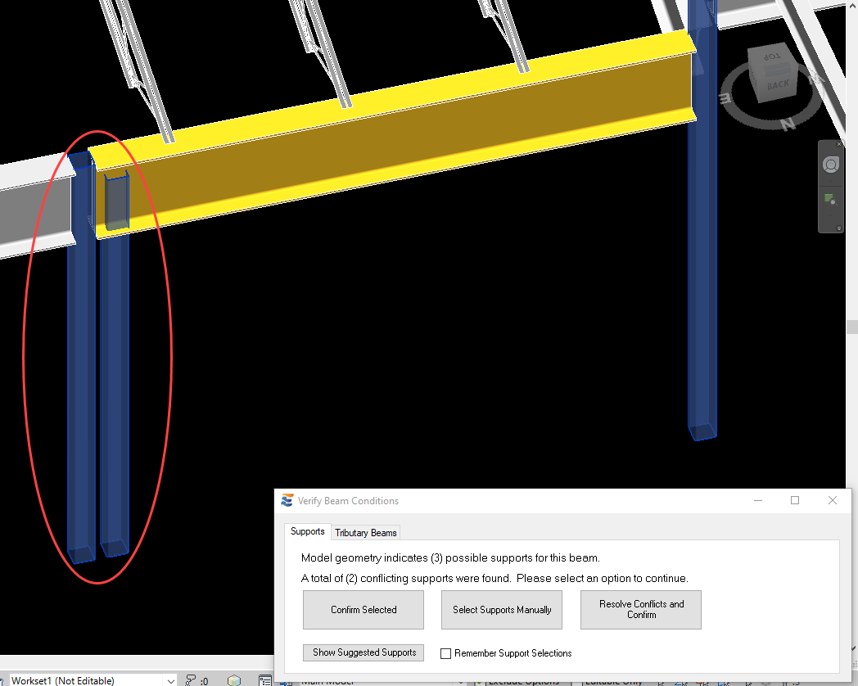Click the N compass direction on ViewCube

(x=788, y=124)
